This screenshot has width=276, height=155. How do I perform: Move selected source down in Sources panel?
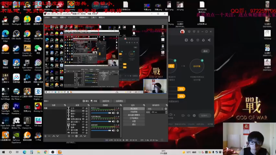point(85,136)
